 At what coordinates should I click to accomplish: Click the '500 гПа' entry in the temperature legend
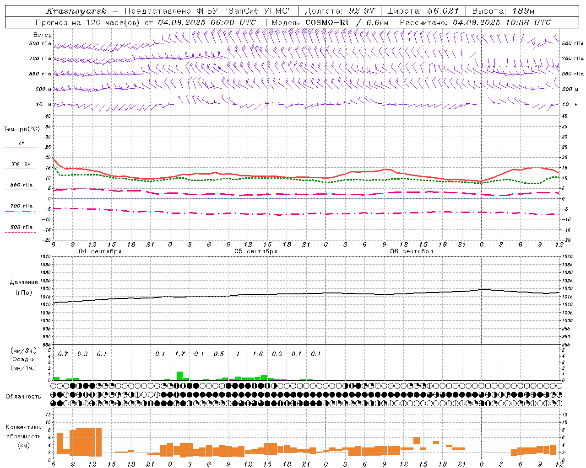22,227
